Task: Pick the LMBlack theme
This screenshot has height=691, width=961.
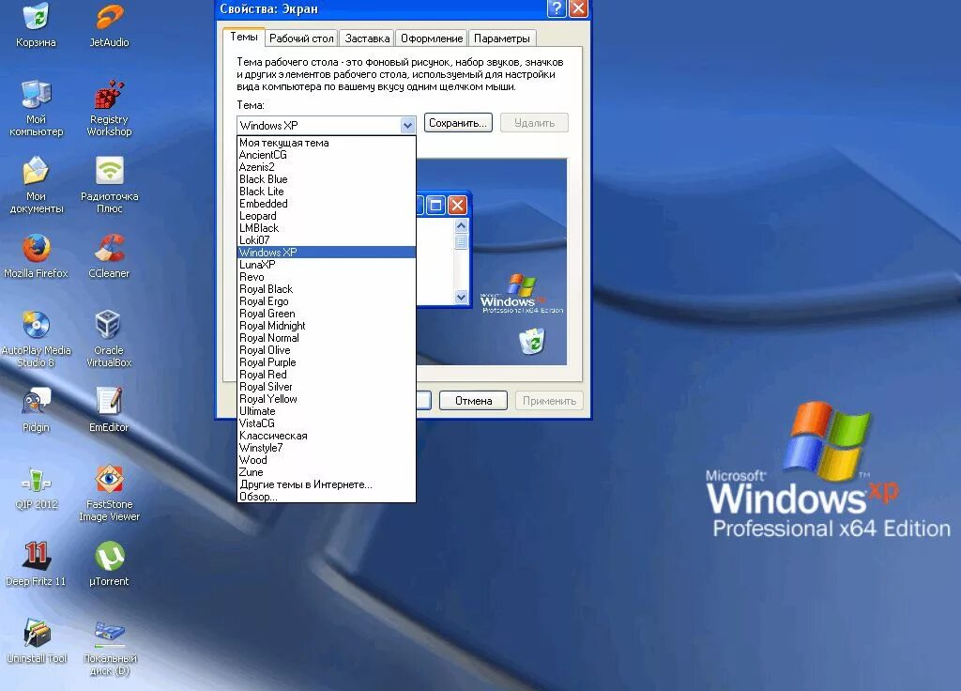Action: [x=326, y=228]
